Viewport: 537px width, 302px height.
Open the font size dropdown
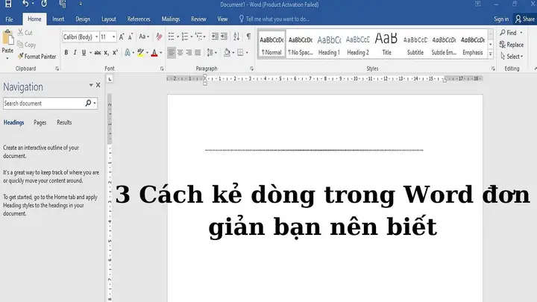coord(113,37)
